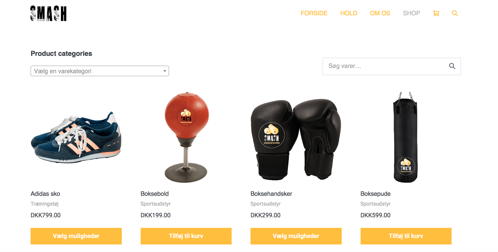Click Vælg muligheder for Boksehandsker
The width and height of the screenshot is (498, 252).
pos(296,236)
